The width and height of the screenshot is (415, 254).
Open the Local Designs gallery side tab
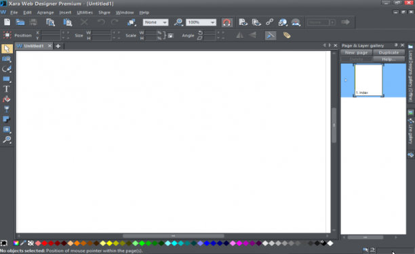pyautogui.click(x=411, y=73)
